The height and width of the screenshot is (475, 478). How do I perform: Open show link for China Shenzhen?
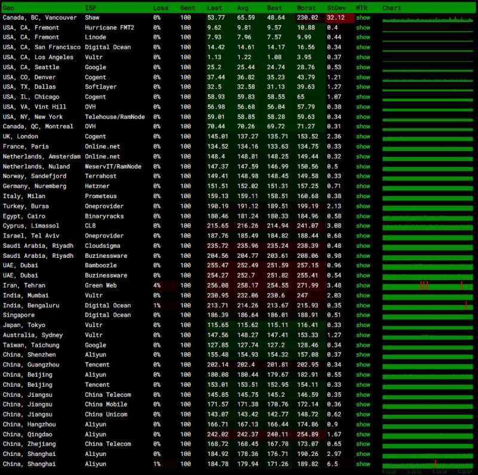(x=363, y=354)
